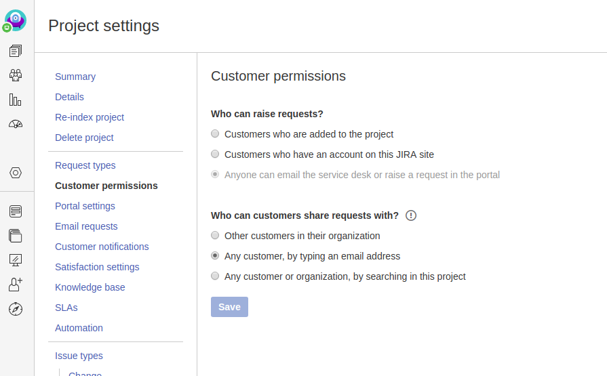Open the Email requests page
Screen dimensions: 607x376
coord(86,226)
